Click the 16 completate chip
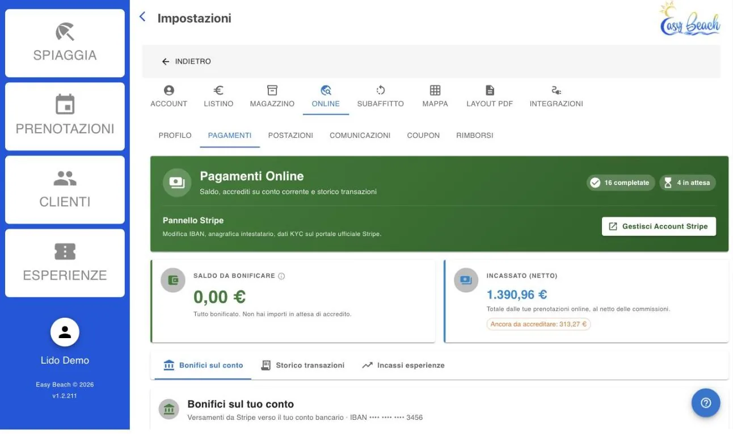 point(621,183)
